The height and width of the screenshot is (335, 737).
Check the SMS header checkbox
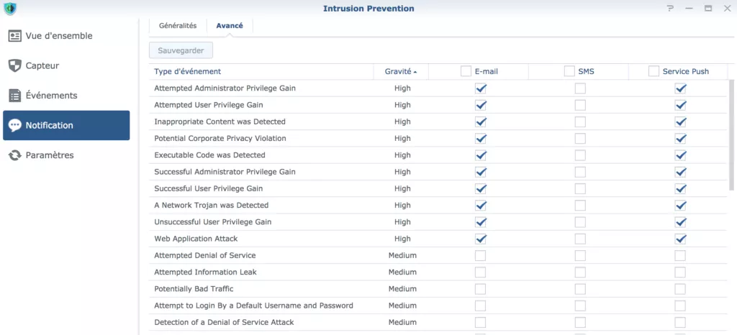[569, 71]
